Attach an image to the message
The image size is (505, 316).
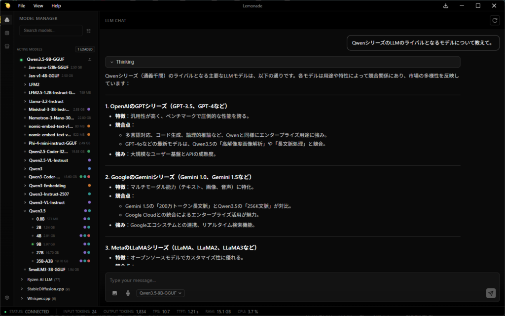coord(115,293)
